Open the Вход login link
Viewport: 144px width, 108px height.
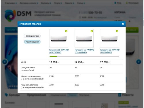click(x=118, y=3)
